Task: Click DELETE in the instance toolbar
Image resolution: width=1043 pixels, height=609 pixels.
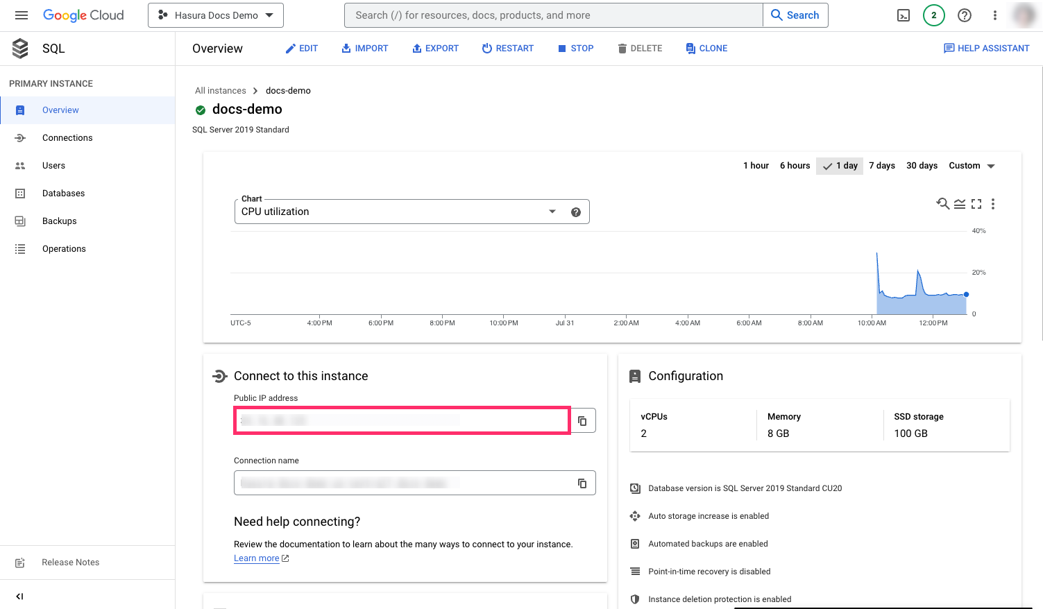Action: click(x=640, y=49)
